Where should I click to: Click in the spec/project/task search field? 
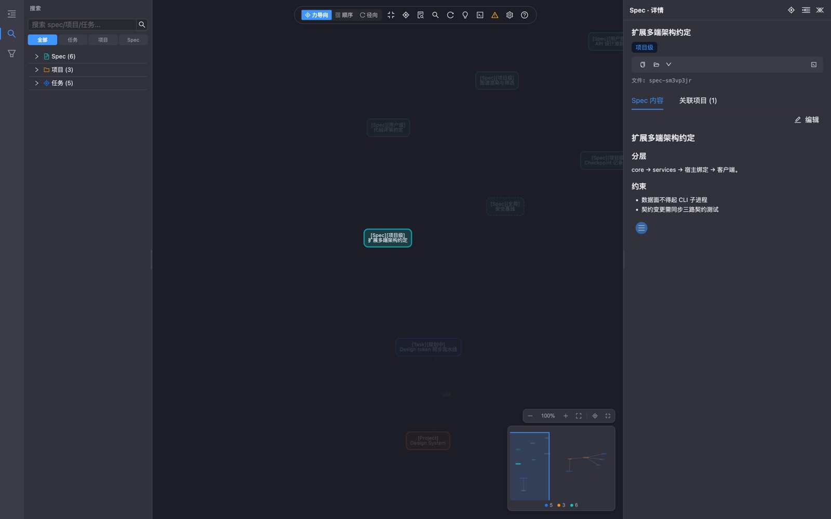(x=82, y=24)
